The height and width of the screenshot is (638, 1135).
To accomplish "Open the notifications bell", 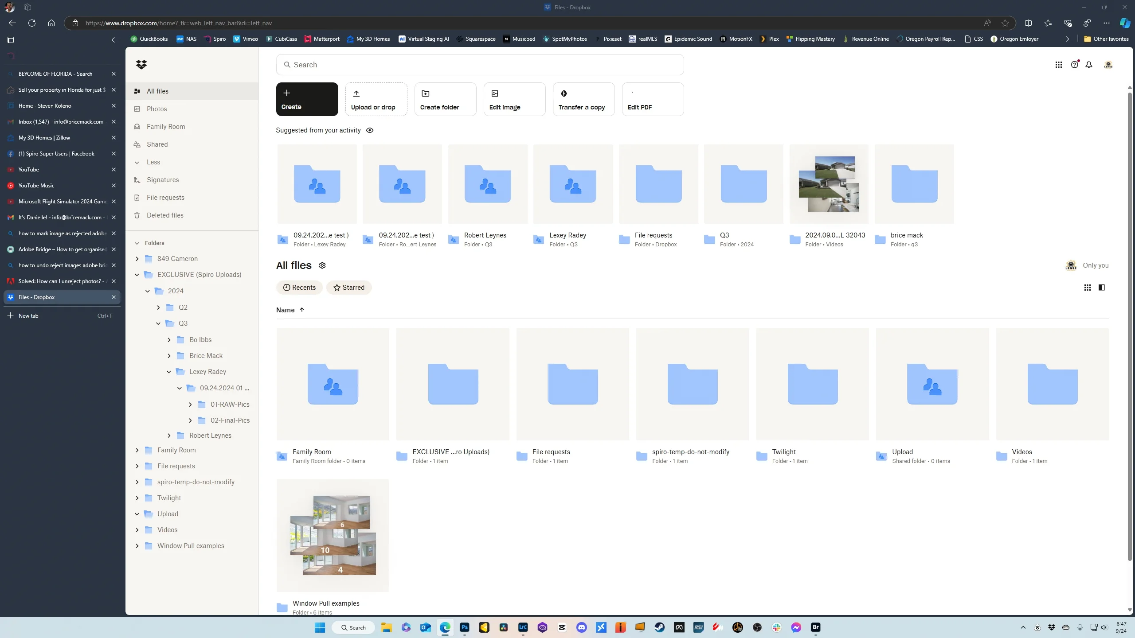I will [1089, 65].
